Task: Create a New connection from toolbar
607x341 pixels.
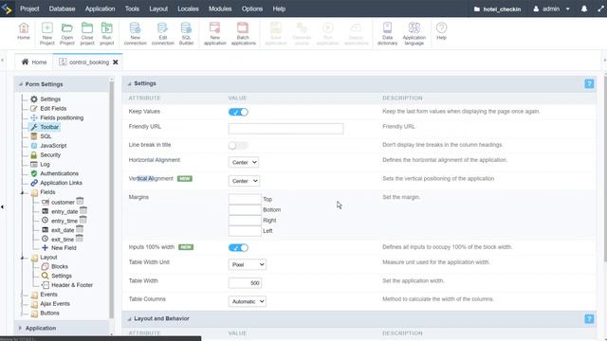Action: pyautogui.click(x=135, y=34)
